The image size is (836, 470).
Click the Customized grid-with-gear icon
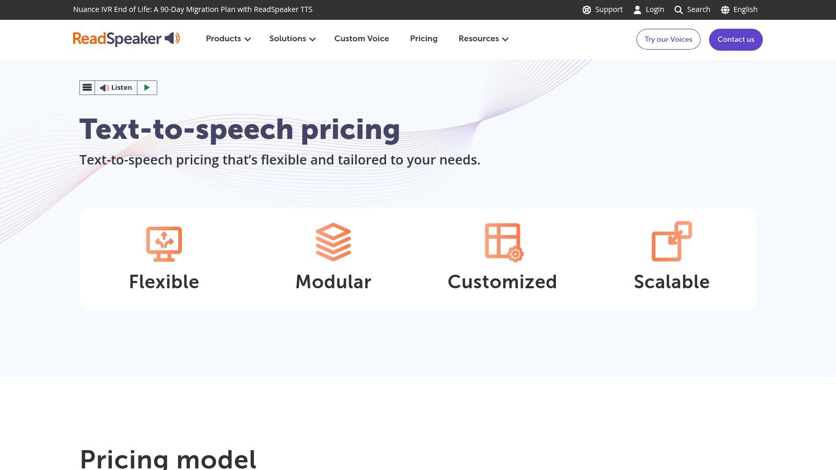click(x=502, y=242)
